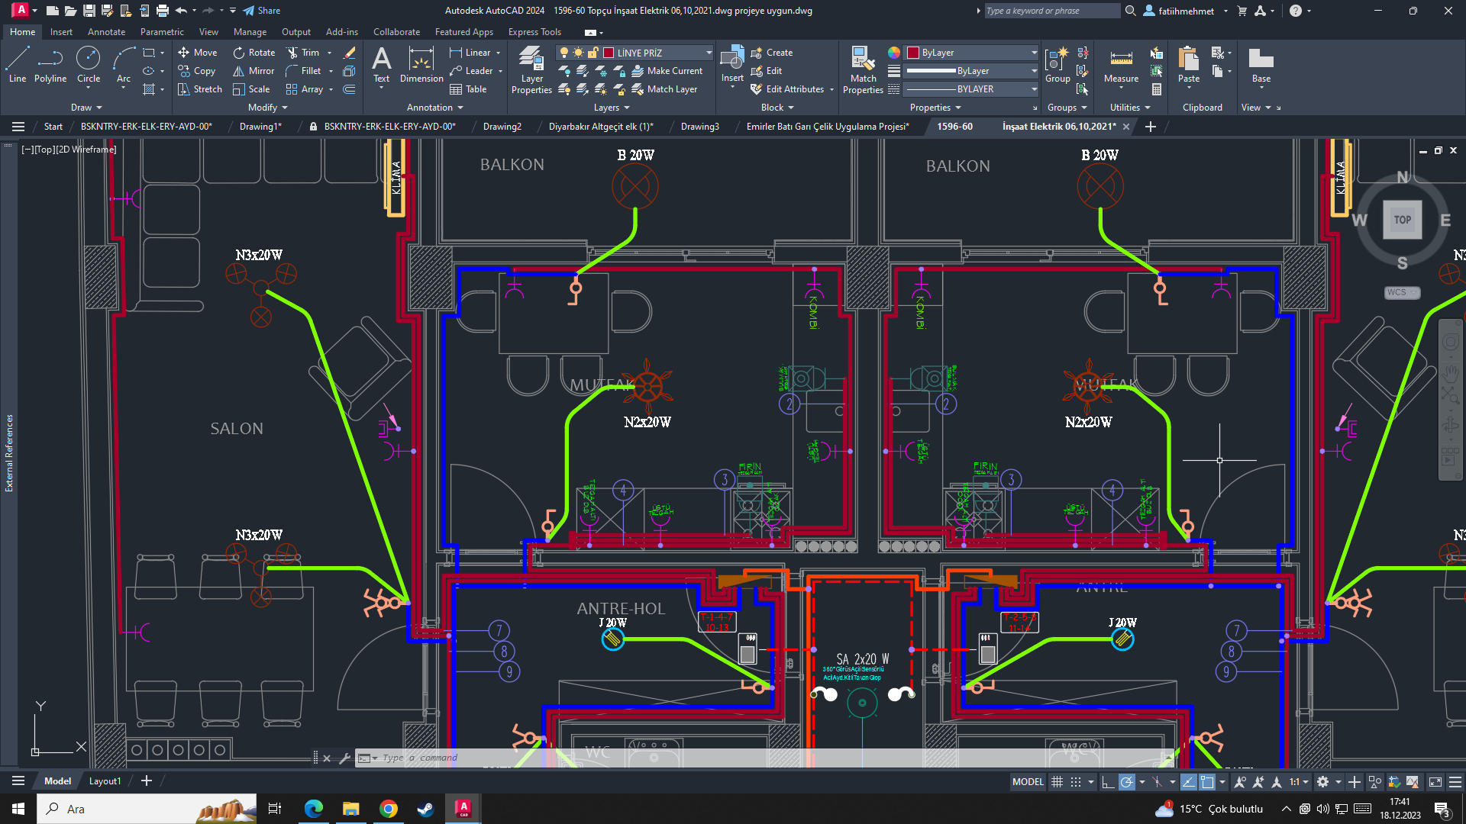
Task: Toggle grid display in status bar
Action: (1057, 782)
